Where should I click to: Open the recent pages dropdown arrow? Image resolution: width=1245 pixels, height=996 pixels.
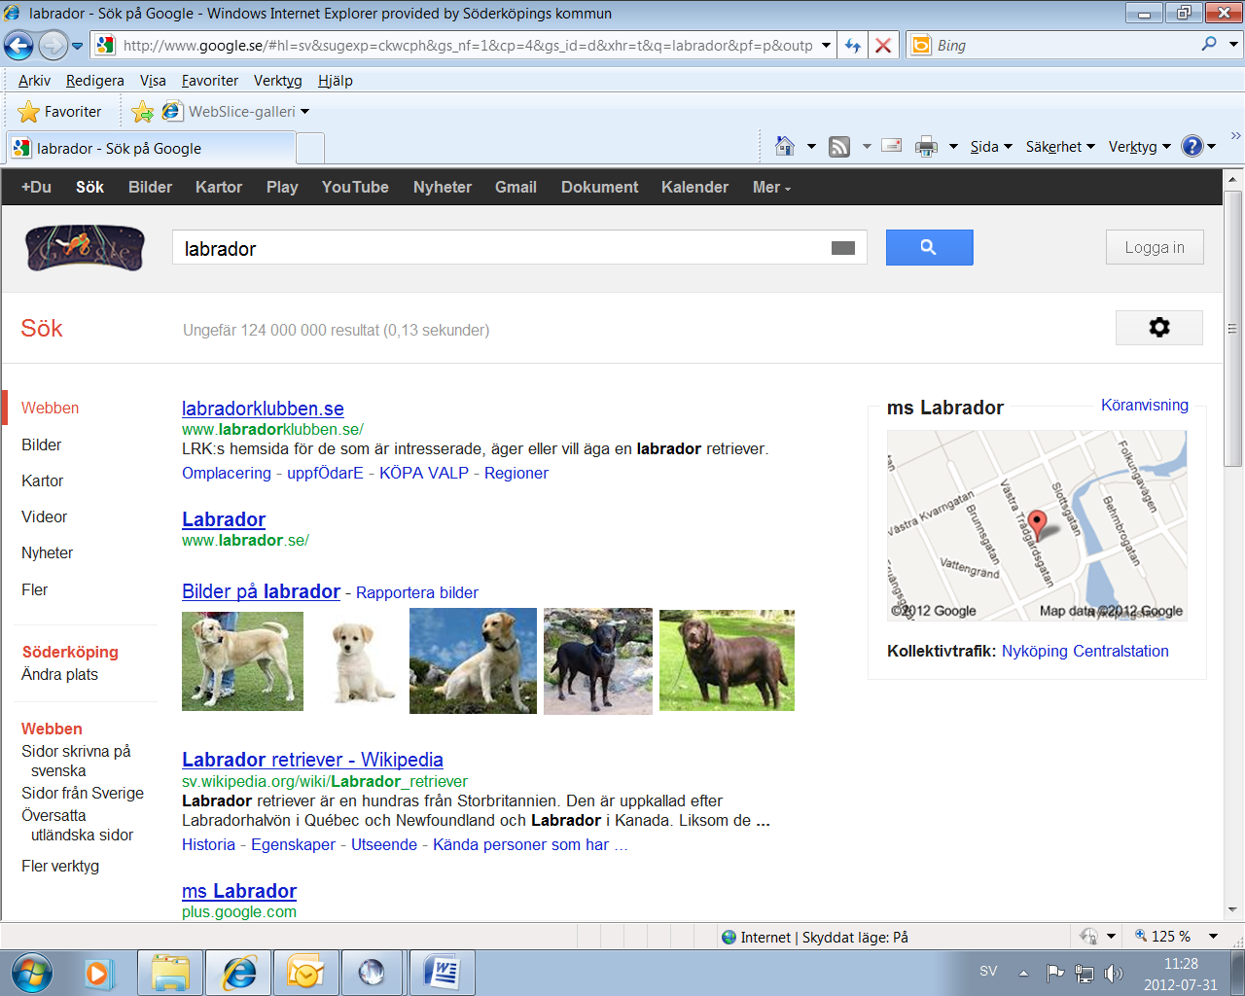click(78, 46)
